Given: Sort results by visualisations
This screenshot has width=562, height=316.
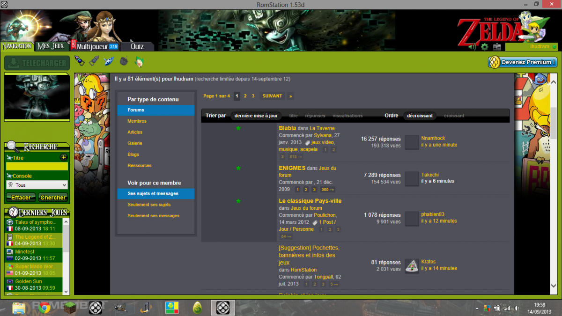Looking at the screenshot, I should tap(348, 116).
